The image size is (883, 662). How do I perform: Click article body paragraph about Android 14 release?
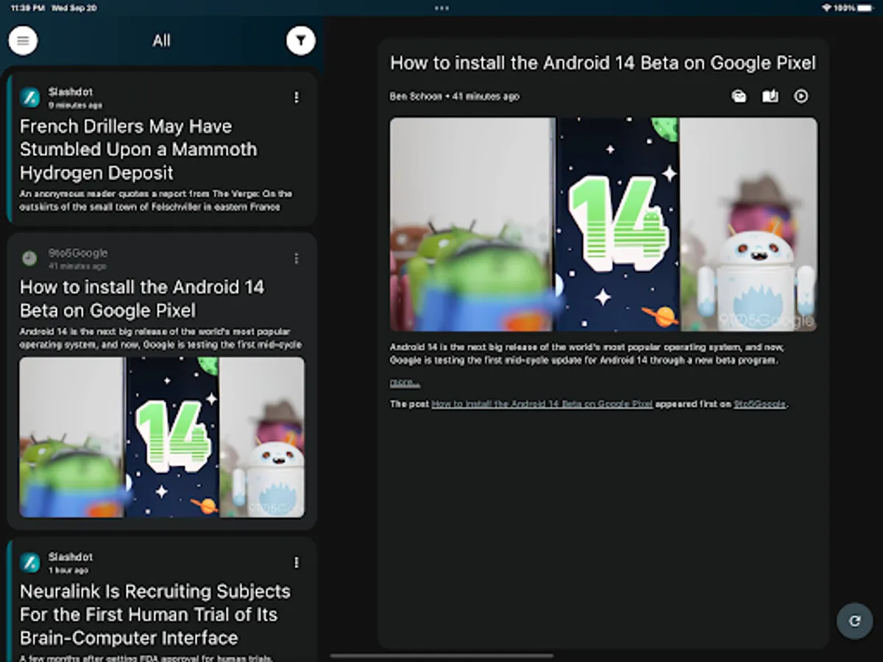pyautogui.click(x=589, y=354)
